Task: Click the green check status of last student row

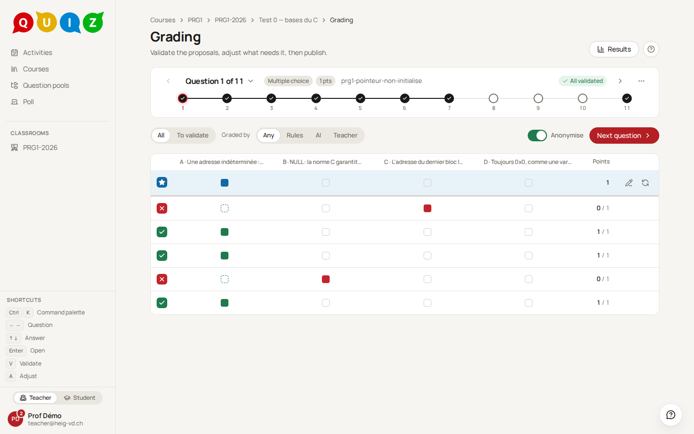Action: click(x=162, y=303)
